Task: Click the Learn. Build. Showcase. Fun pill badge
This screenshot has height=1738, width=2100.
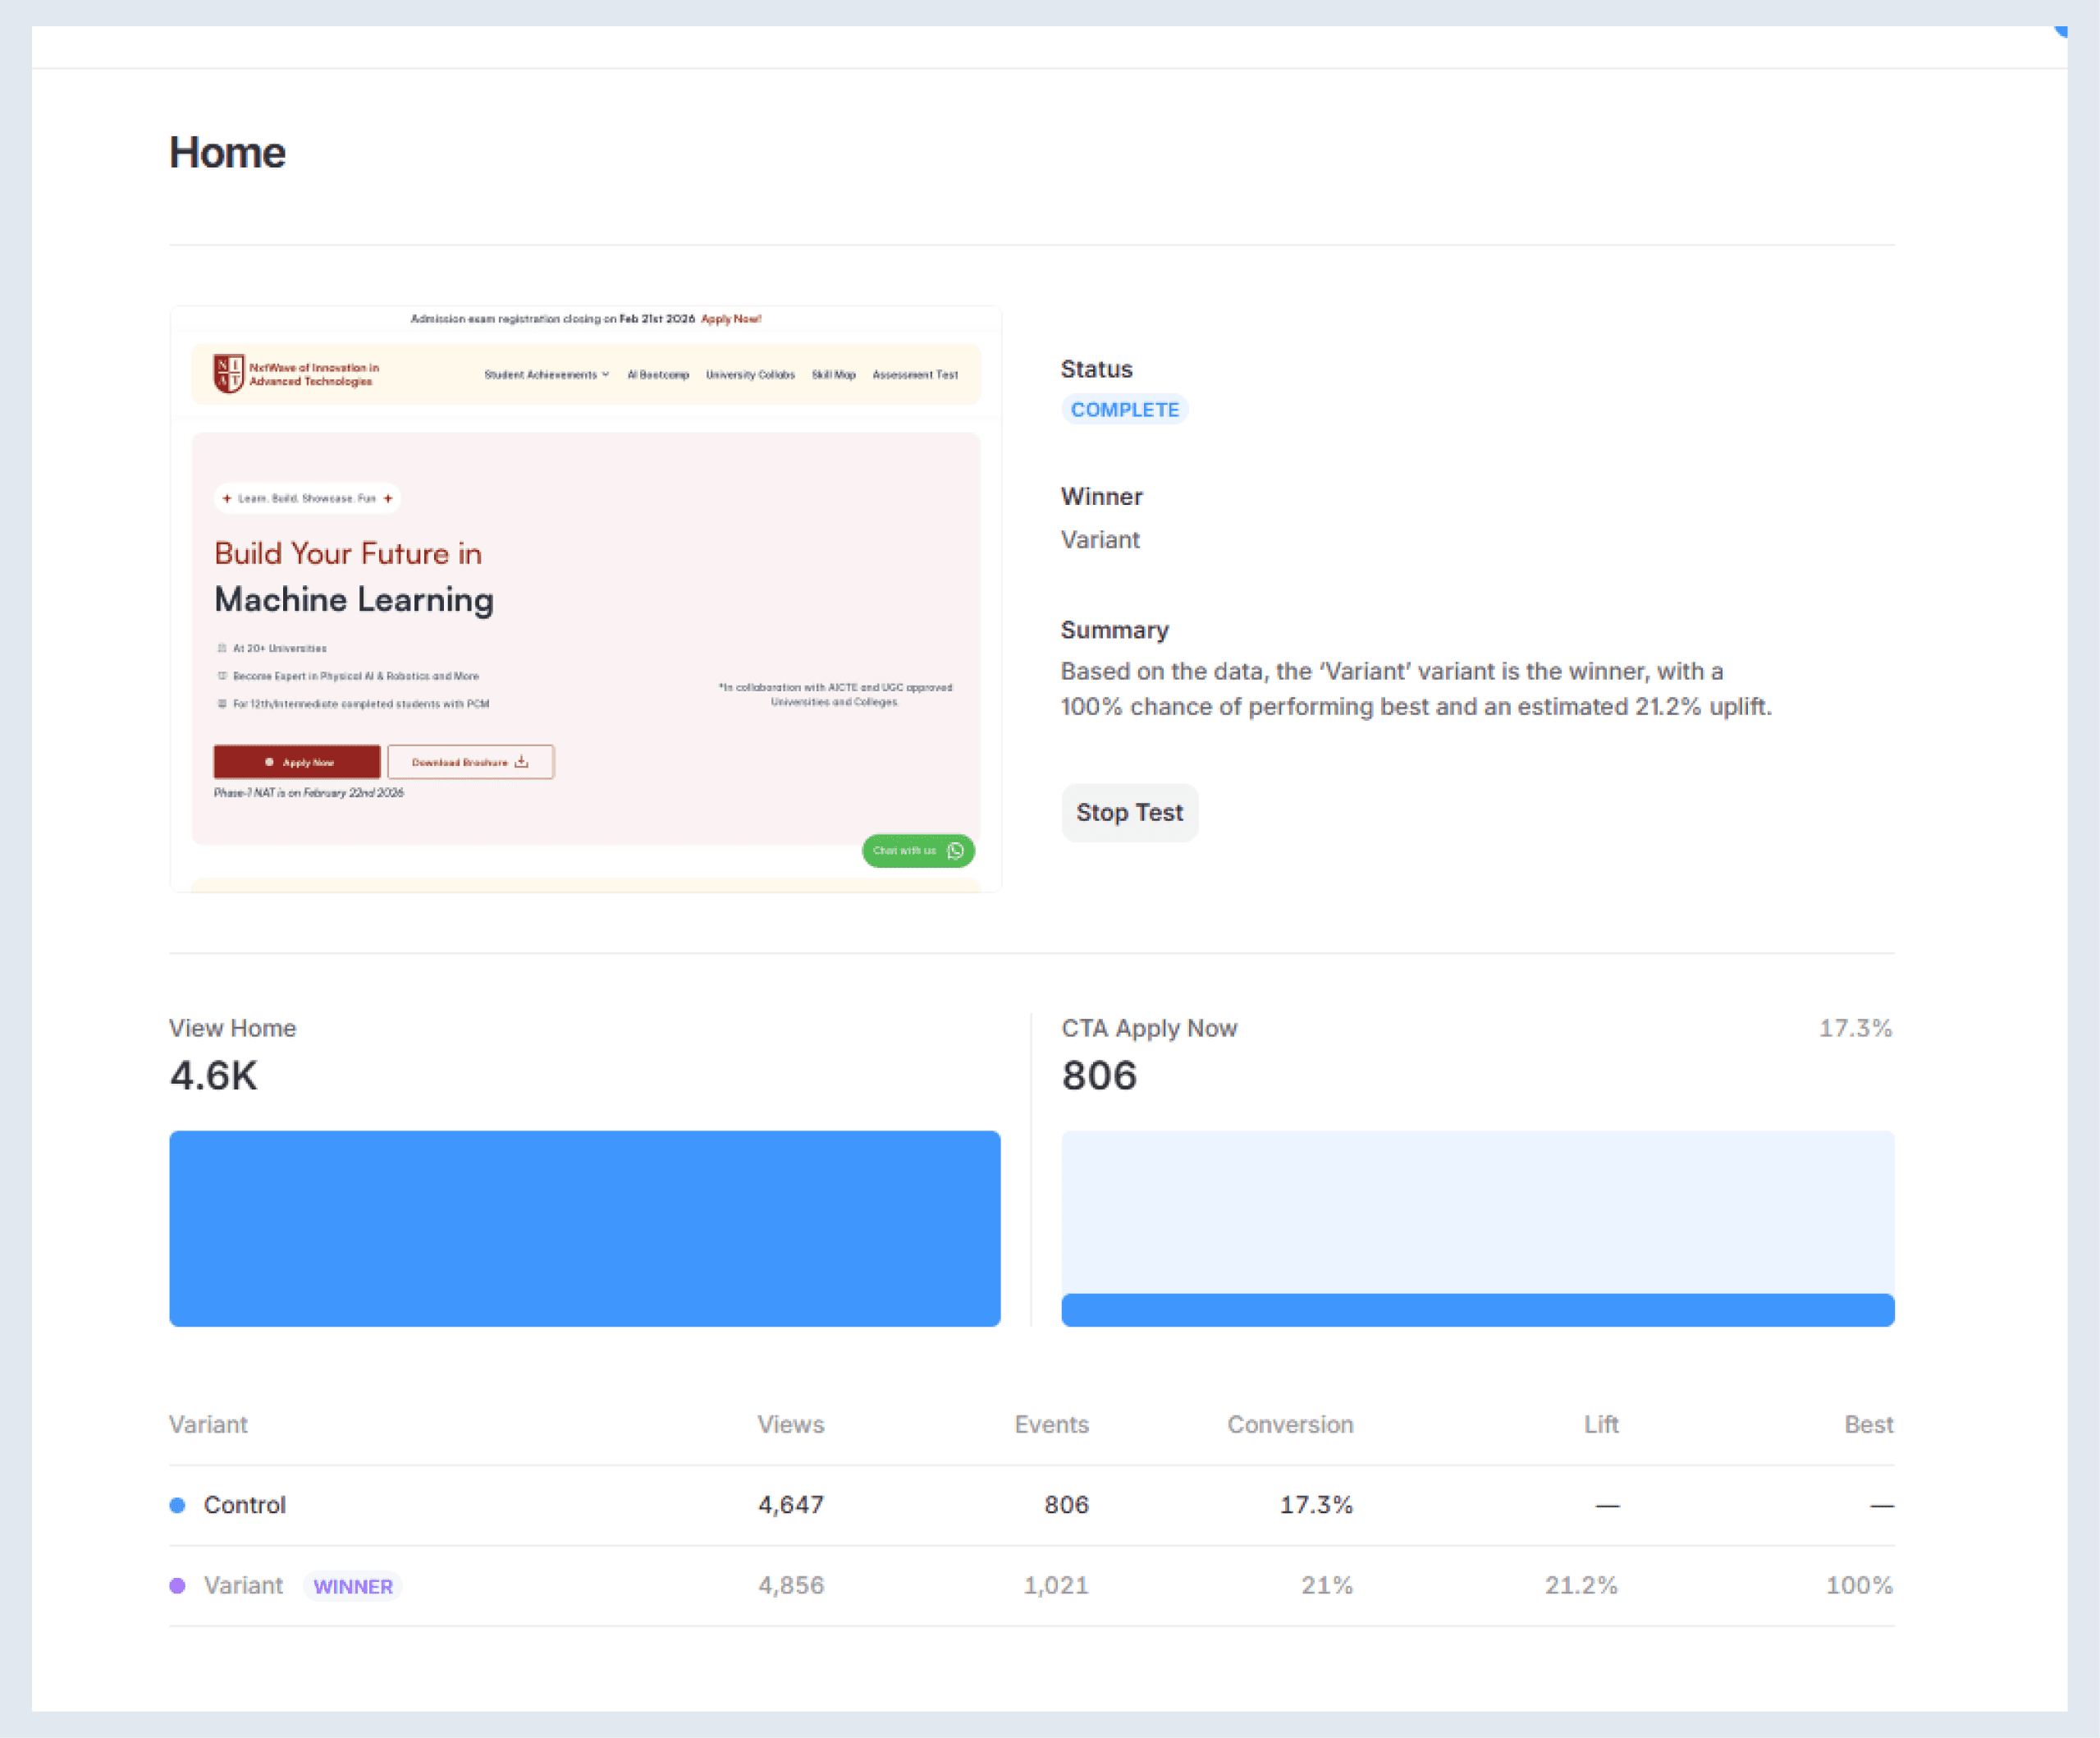Action: point(307,498)
